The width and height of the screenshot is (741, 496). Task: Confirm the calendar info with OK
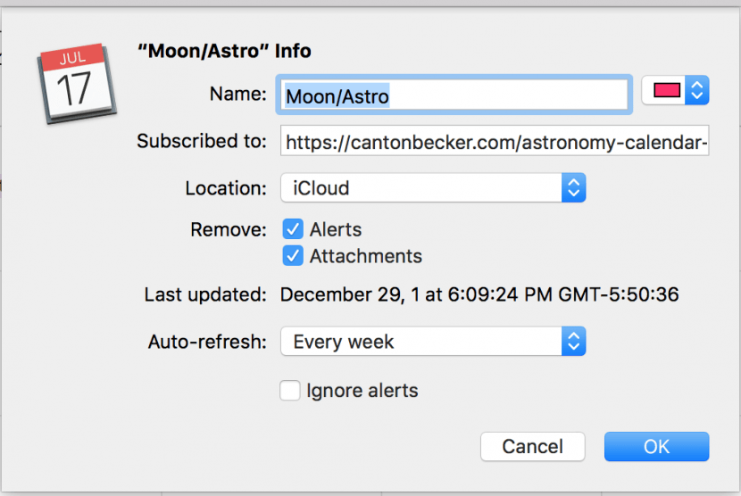(x=656, y=446)
